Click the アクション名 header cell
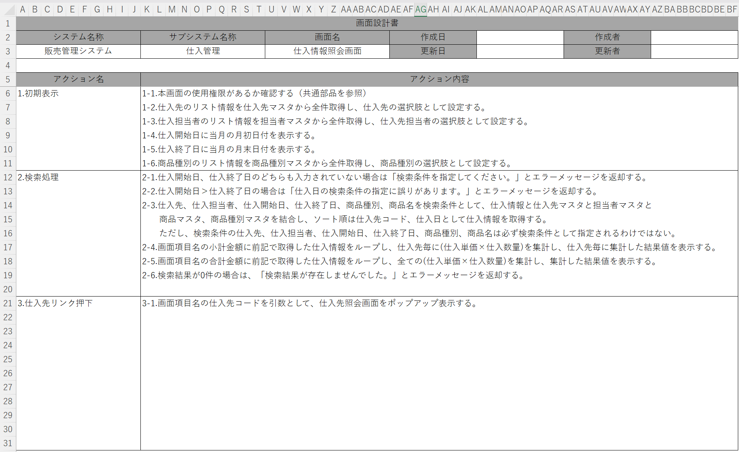 click(x=78, y=79)
